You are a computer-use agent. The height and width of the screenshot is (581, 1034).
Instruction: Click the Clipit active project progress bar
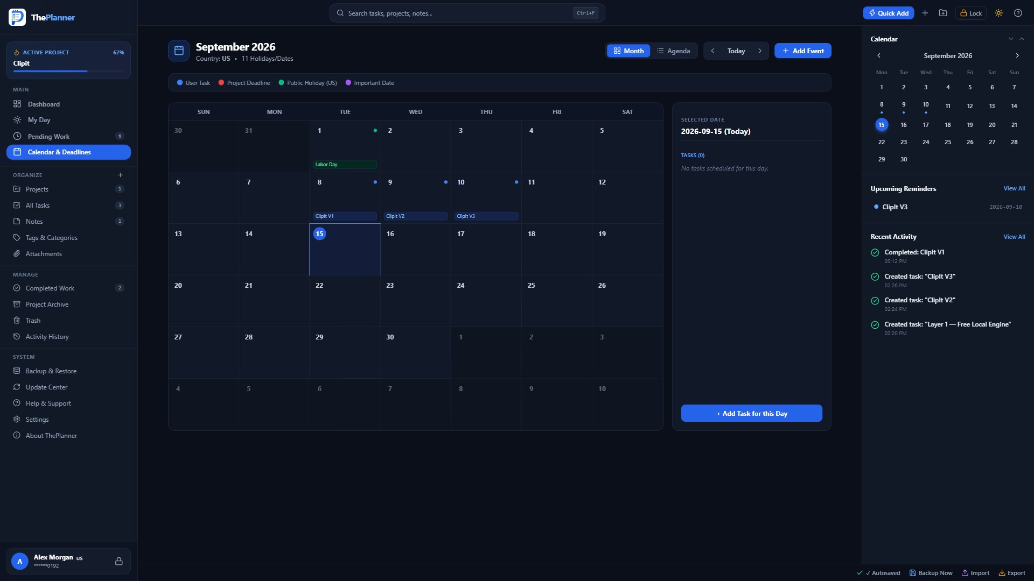click(68, 71)
